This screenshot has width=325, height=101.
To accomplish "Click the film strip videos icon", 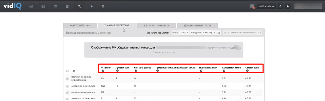I will click(43, 6).
